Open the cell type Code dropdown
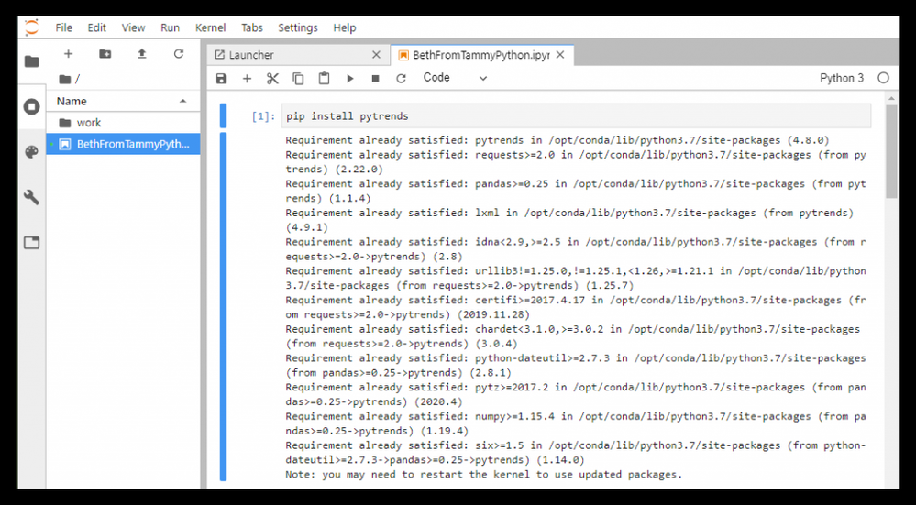The image size is (916, 505). pos(455,78)
